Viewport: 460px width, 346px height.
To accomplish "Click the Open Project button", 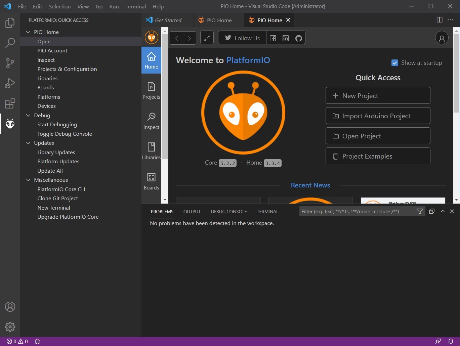I will [378, 136].
